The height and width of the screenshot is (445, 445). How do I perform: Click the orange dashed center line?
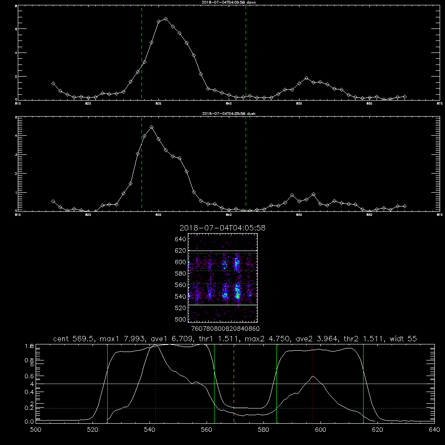coord(234,384)
